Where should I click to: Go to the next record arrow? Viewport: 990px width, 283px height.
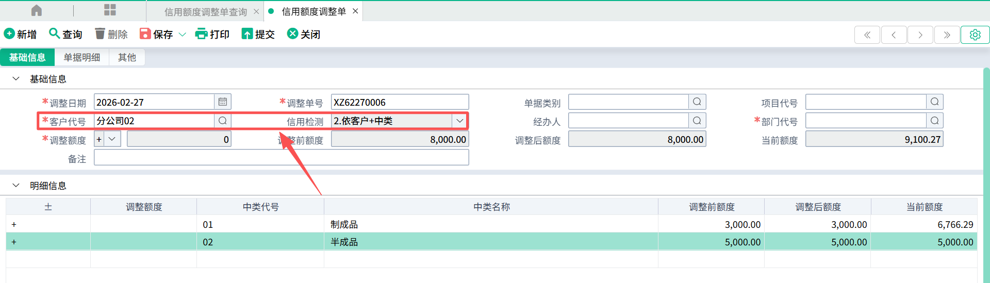click(x=920, y=35)
